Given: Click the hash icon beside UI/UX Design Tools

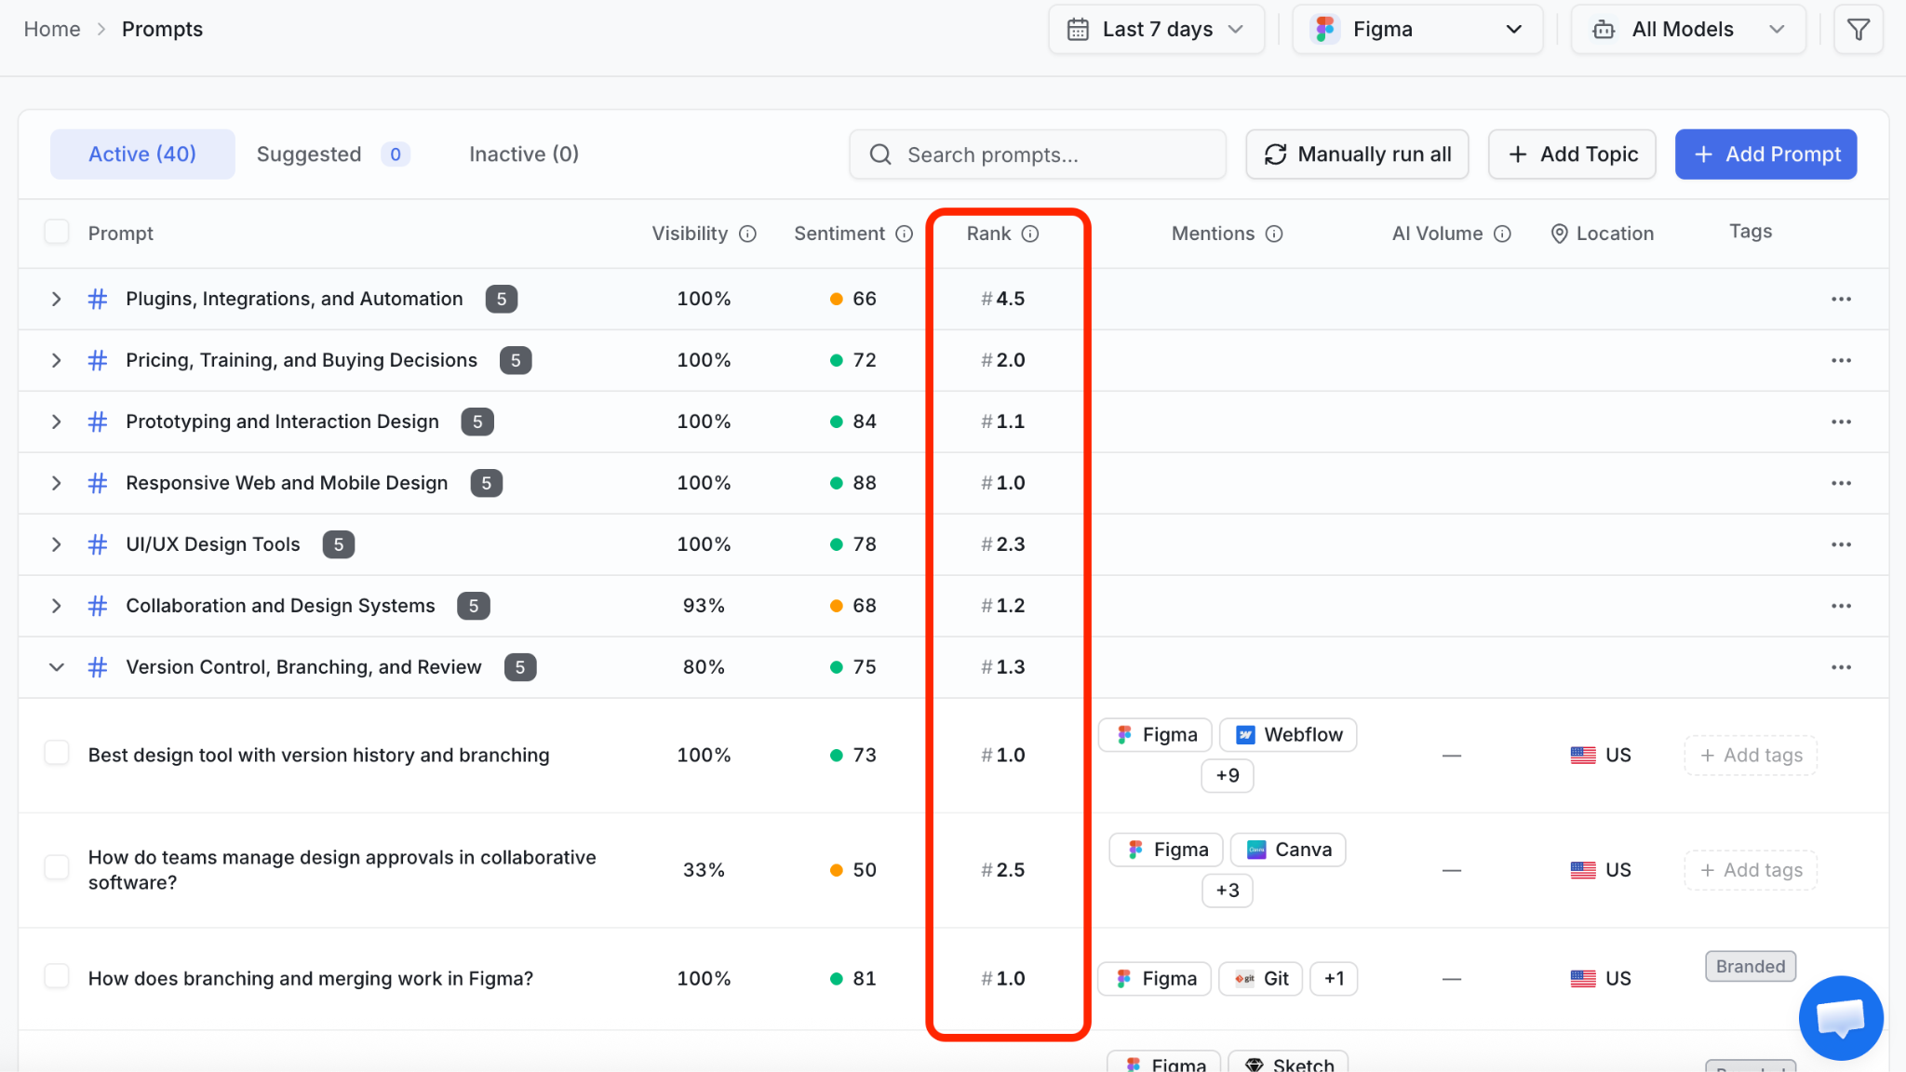Looking at the screenshot, I should (97, 544).
